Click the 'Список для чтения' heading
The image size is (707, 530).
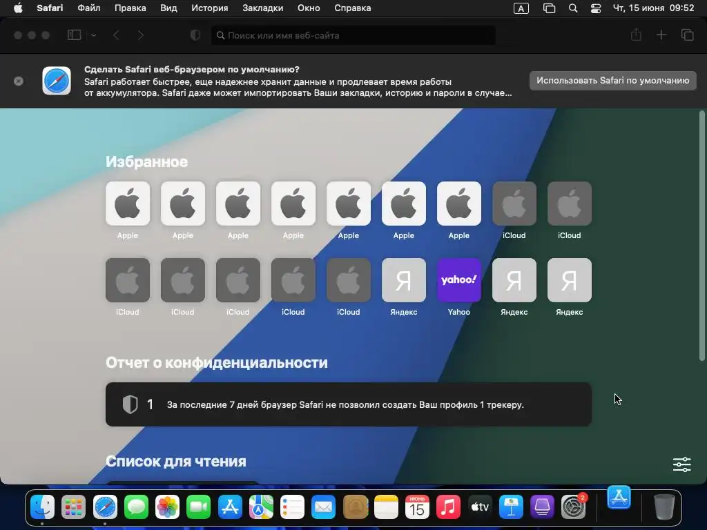coord(176,462)
